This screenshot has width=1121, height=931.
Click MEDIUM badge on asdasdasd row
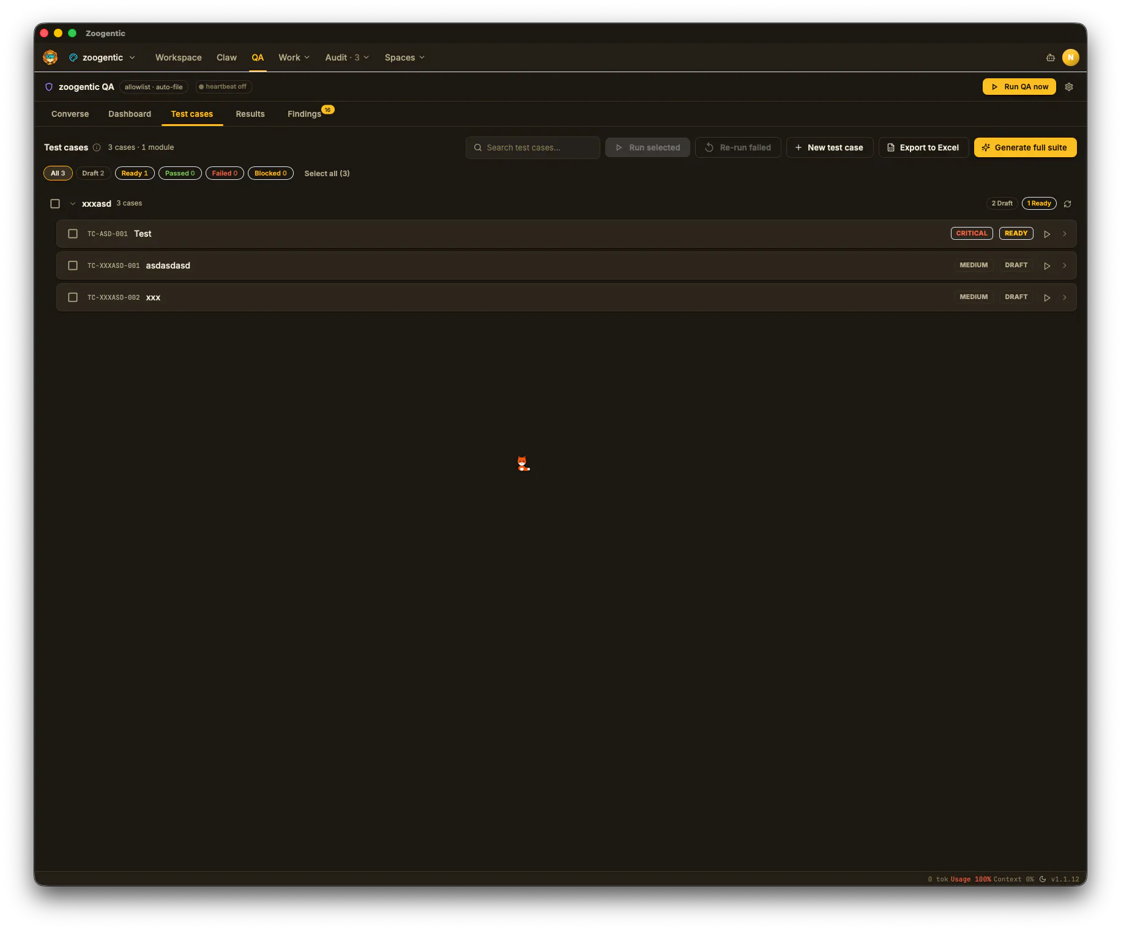[974, 265]
